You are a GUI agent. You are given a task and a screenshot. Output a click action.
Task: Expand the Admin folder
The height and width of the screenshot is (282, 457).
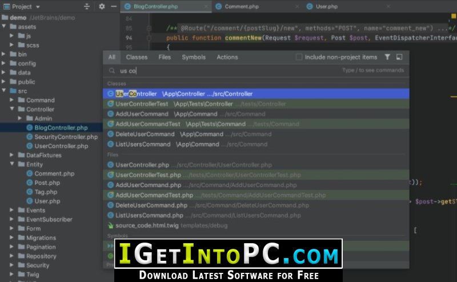coord(20,118)
